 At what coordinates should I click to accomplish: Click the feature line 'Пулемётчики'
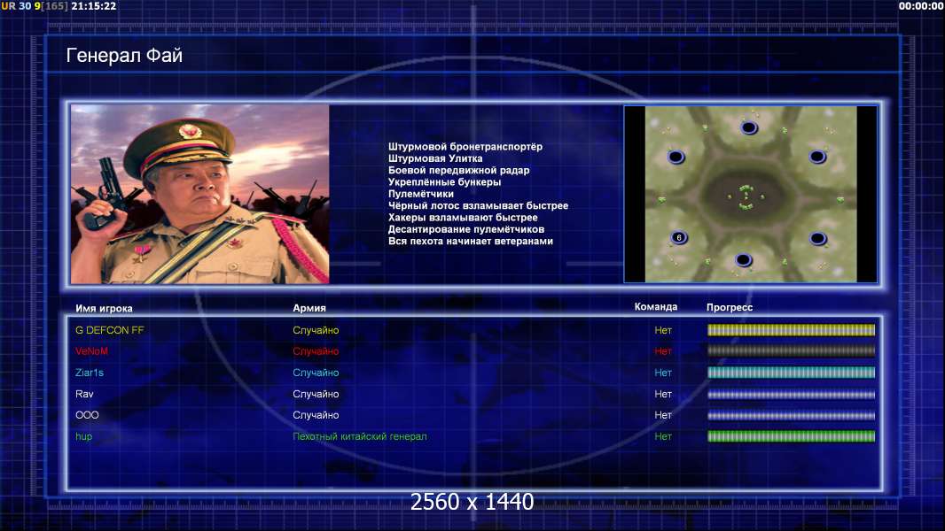click(x=421, y=194)
